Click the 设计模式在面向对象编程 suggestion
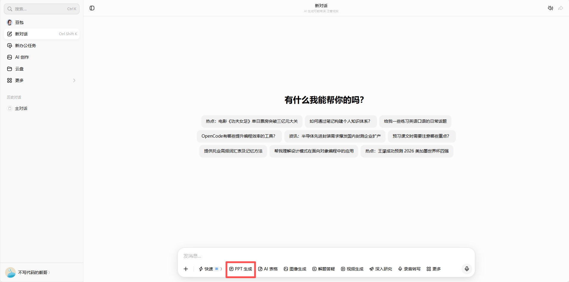Viewport: 569px width, 282px height. coord(314,151)
